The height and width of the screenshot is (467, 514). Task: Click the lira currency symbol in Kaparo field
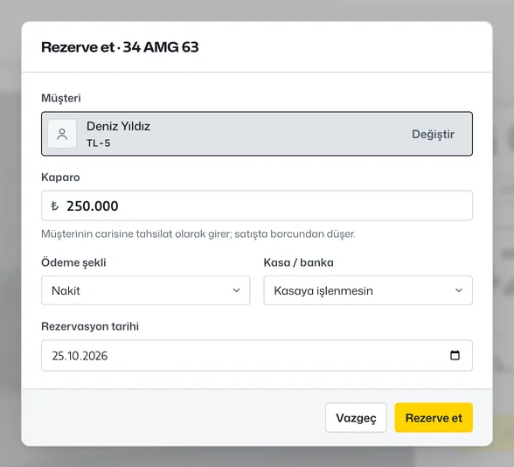55,206
